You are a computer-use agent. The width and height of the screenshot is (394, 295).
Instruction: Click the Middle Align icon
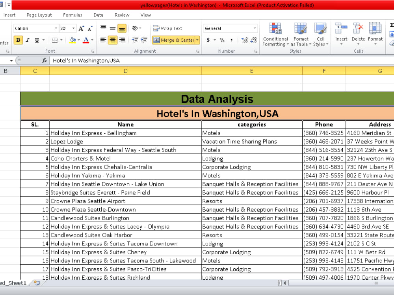tap(113, 28)
